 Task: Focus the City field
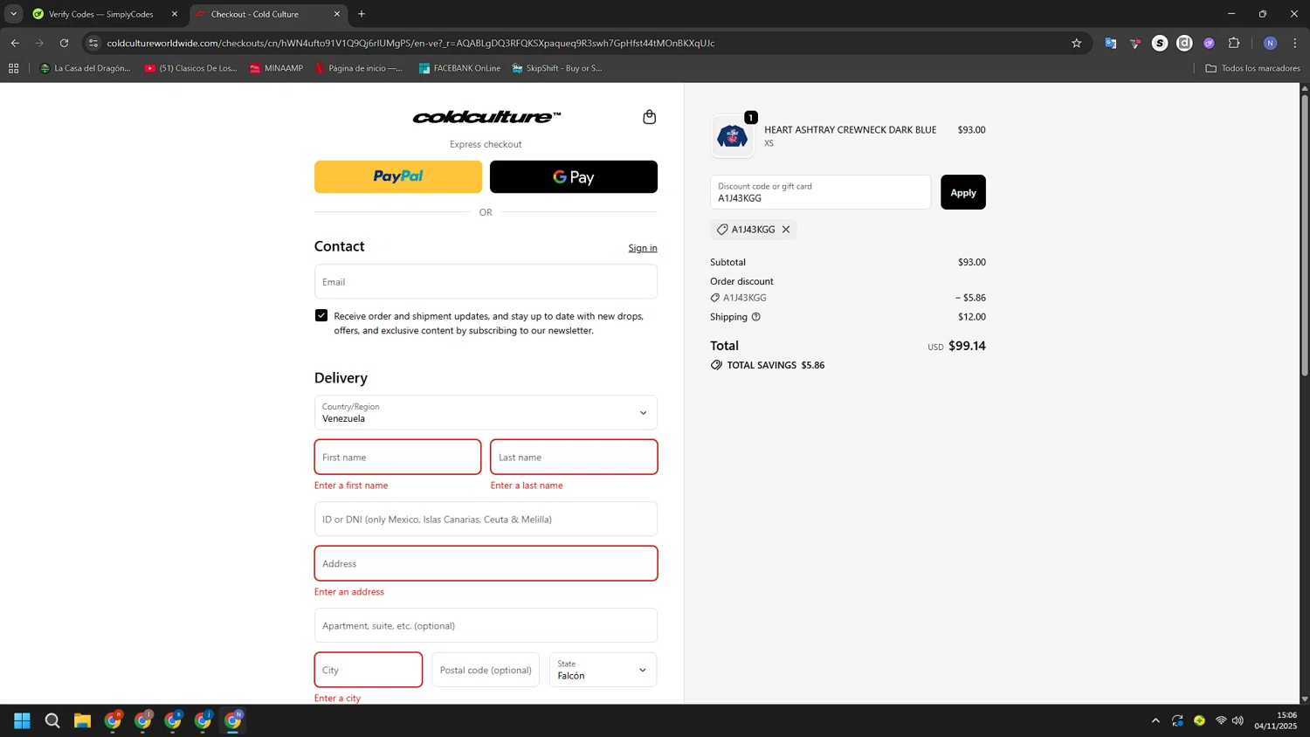tap(369, 670)
